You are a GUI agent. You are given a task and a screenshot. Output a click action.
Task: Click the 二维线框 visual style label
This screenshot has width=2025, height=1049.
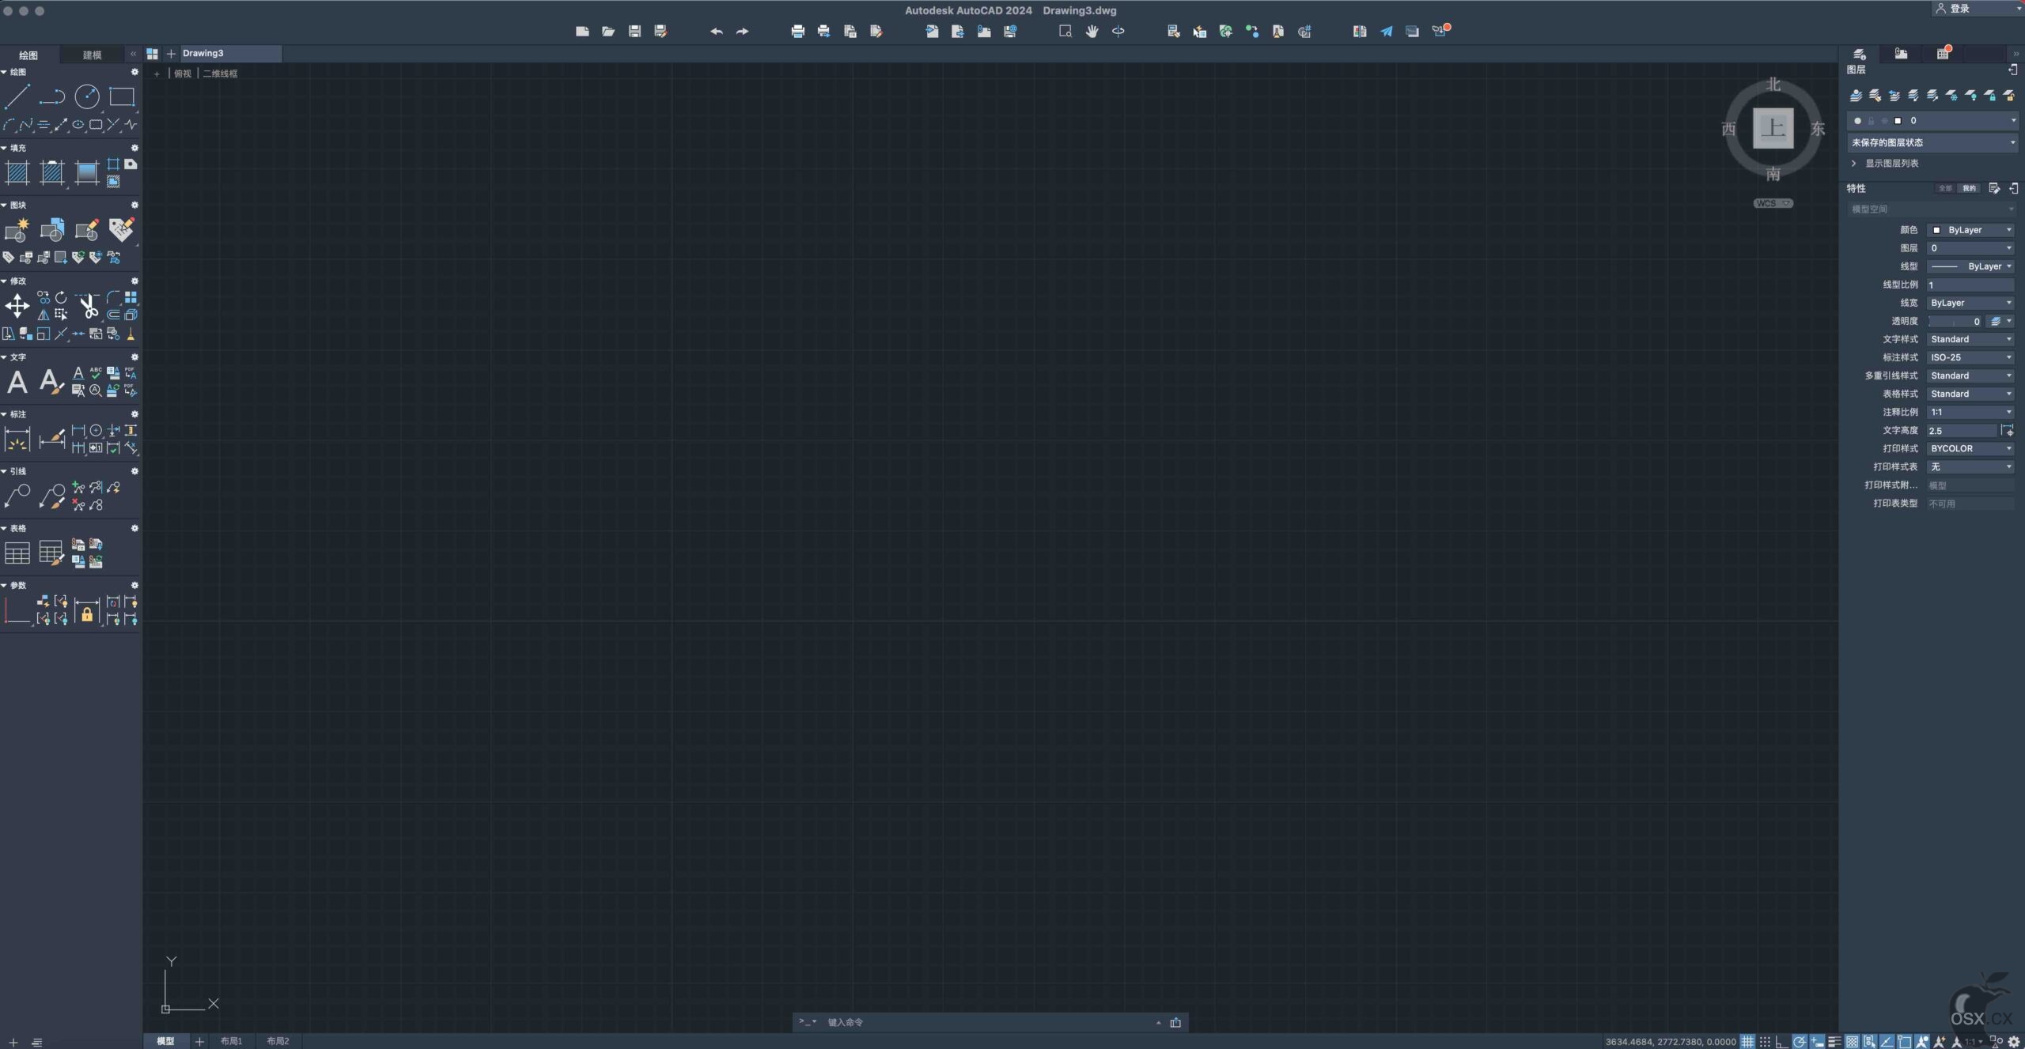(220, 74)
